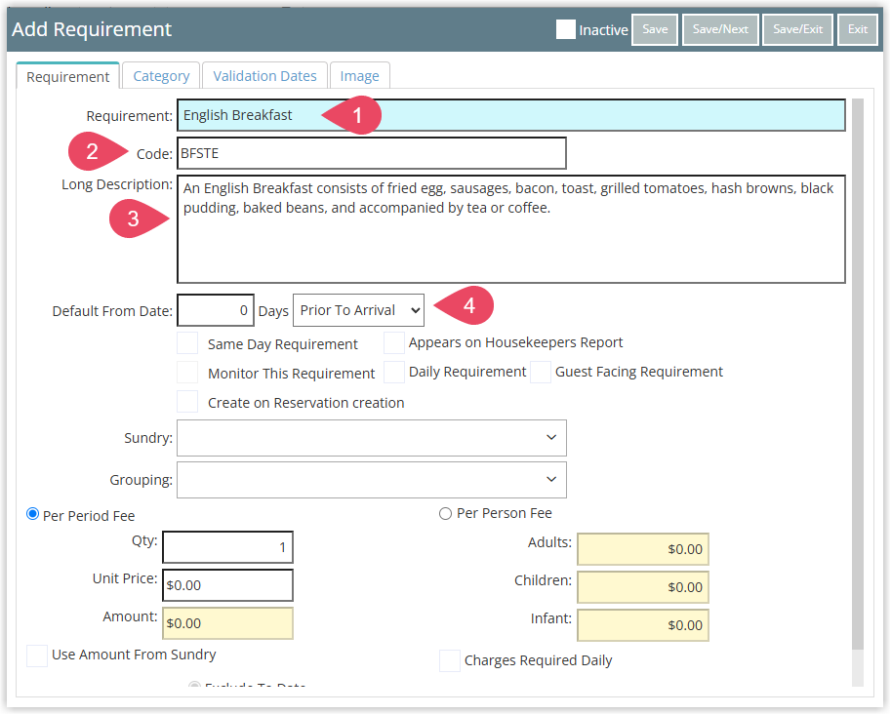
Task: Click inside the Long Description text area
Action: pyautogui.click(x=510, y=229)
